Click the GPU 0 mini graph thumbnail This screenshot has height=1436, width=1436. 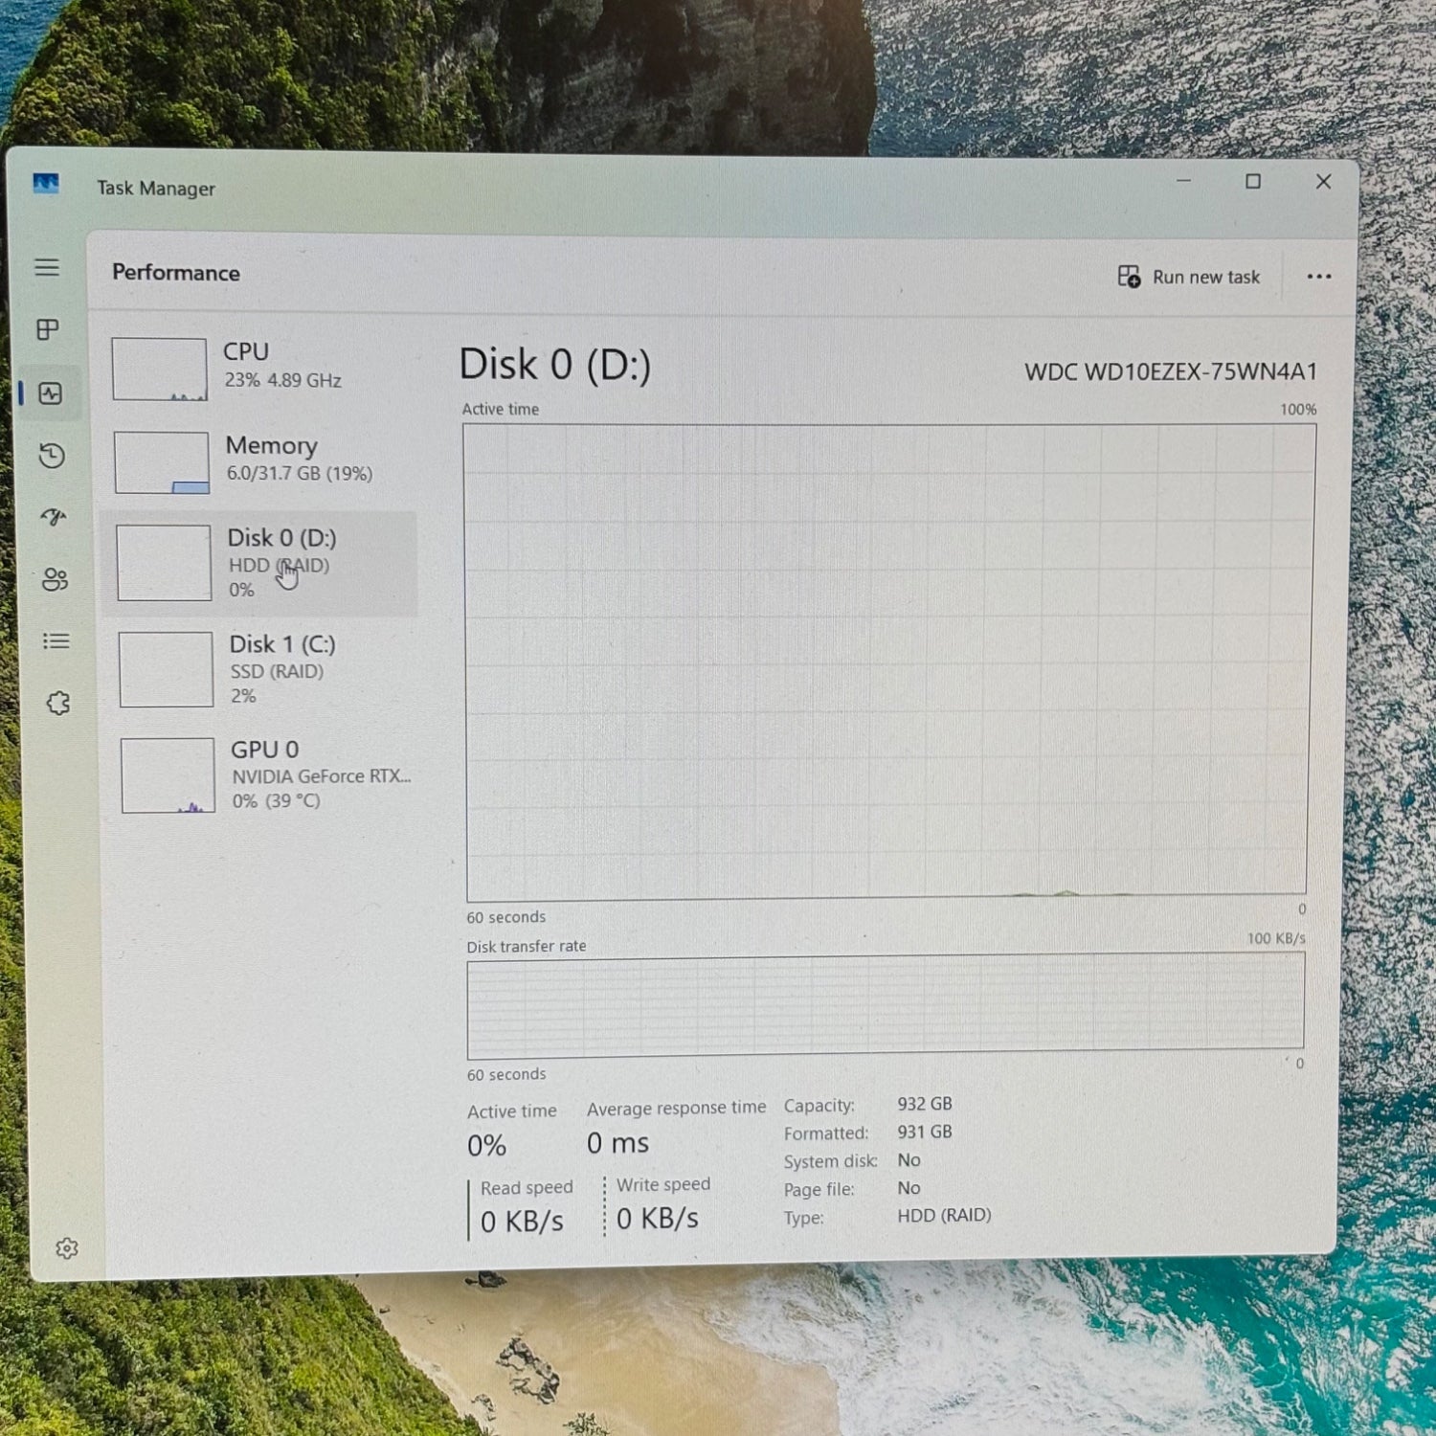168,775
